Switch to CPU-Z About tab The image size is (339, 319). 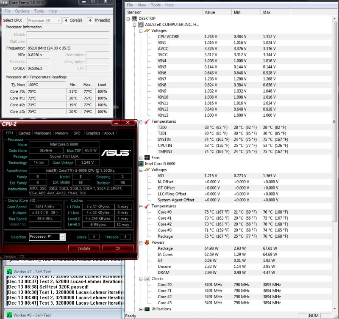click(x=109, y=133)
